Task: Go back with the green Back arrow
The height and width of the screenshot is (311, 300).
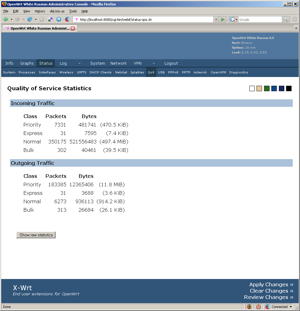Action: (5, 19)
